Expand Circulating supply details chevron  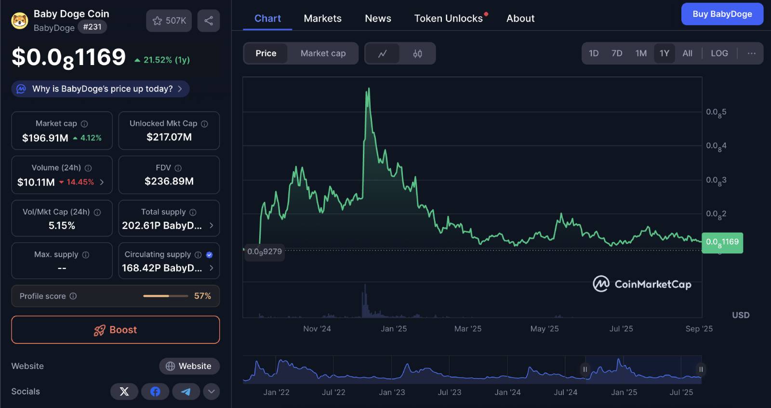click(x=211, y=268)
